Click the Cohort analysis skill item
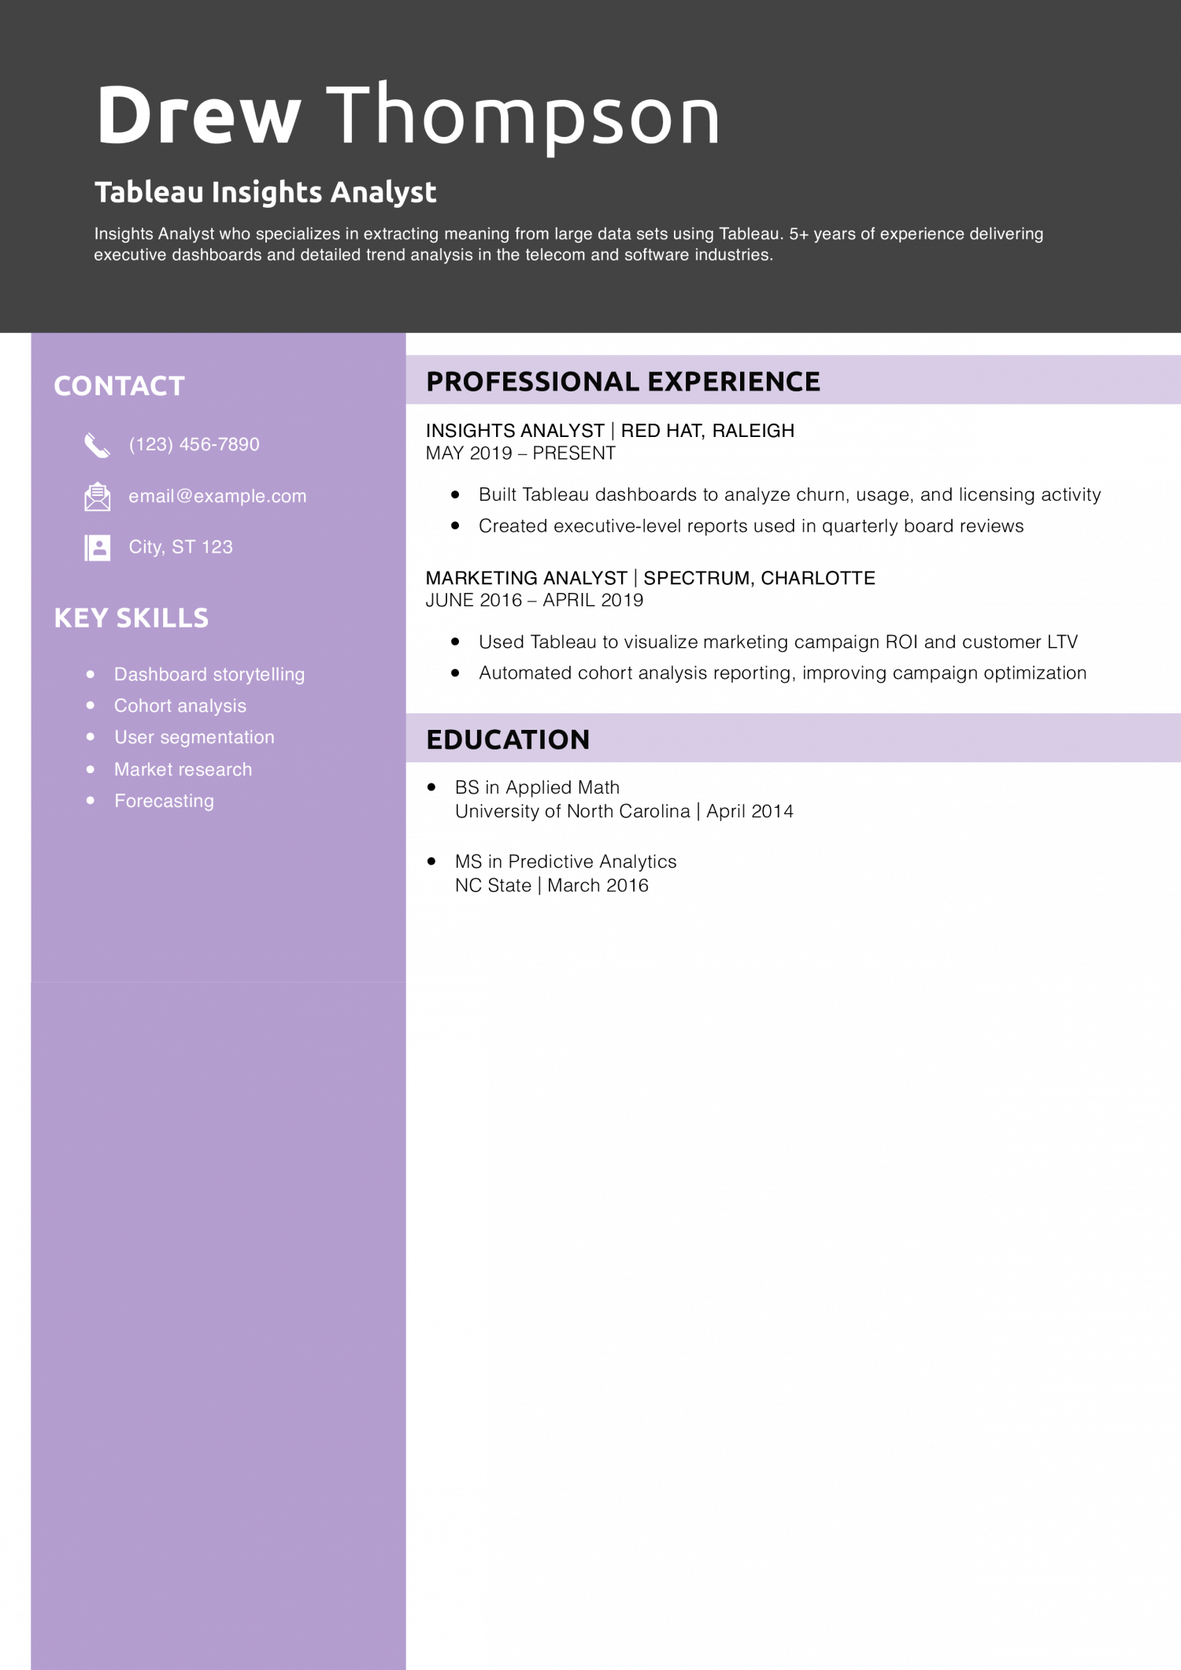1181x1670 pixels. pyautogui.click(x=180, y=706)
